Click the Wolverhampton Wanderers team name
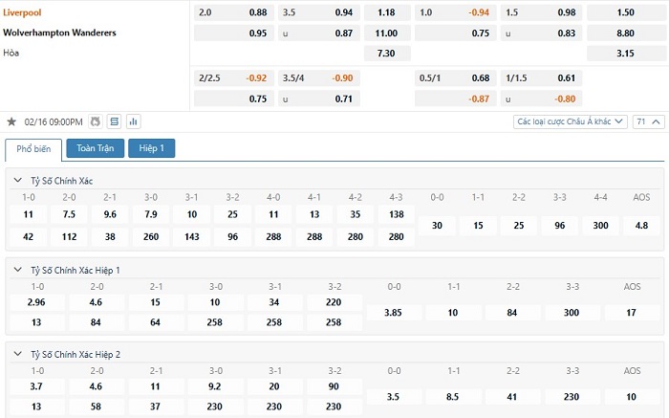669x418 pixels. point(59,33)
